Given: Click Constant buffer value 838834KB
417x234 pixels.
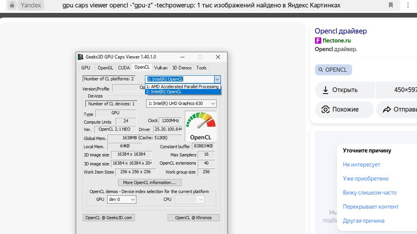Looking at the screenshot, I should click(x=203, y=146).
